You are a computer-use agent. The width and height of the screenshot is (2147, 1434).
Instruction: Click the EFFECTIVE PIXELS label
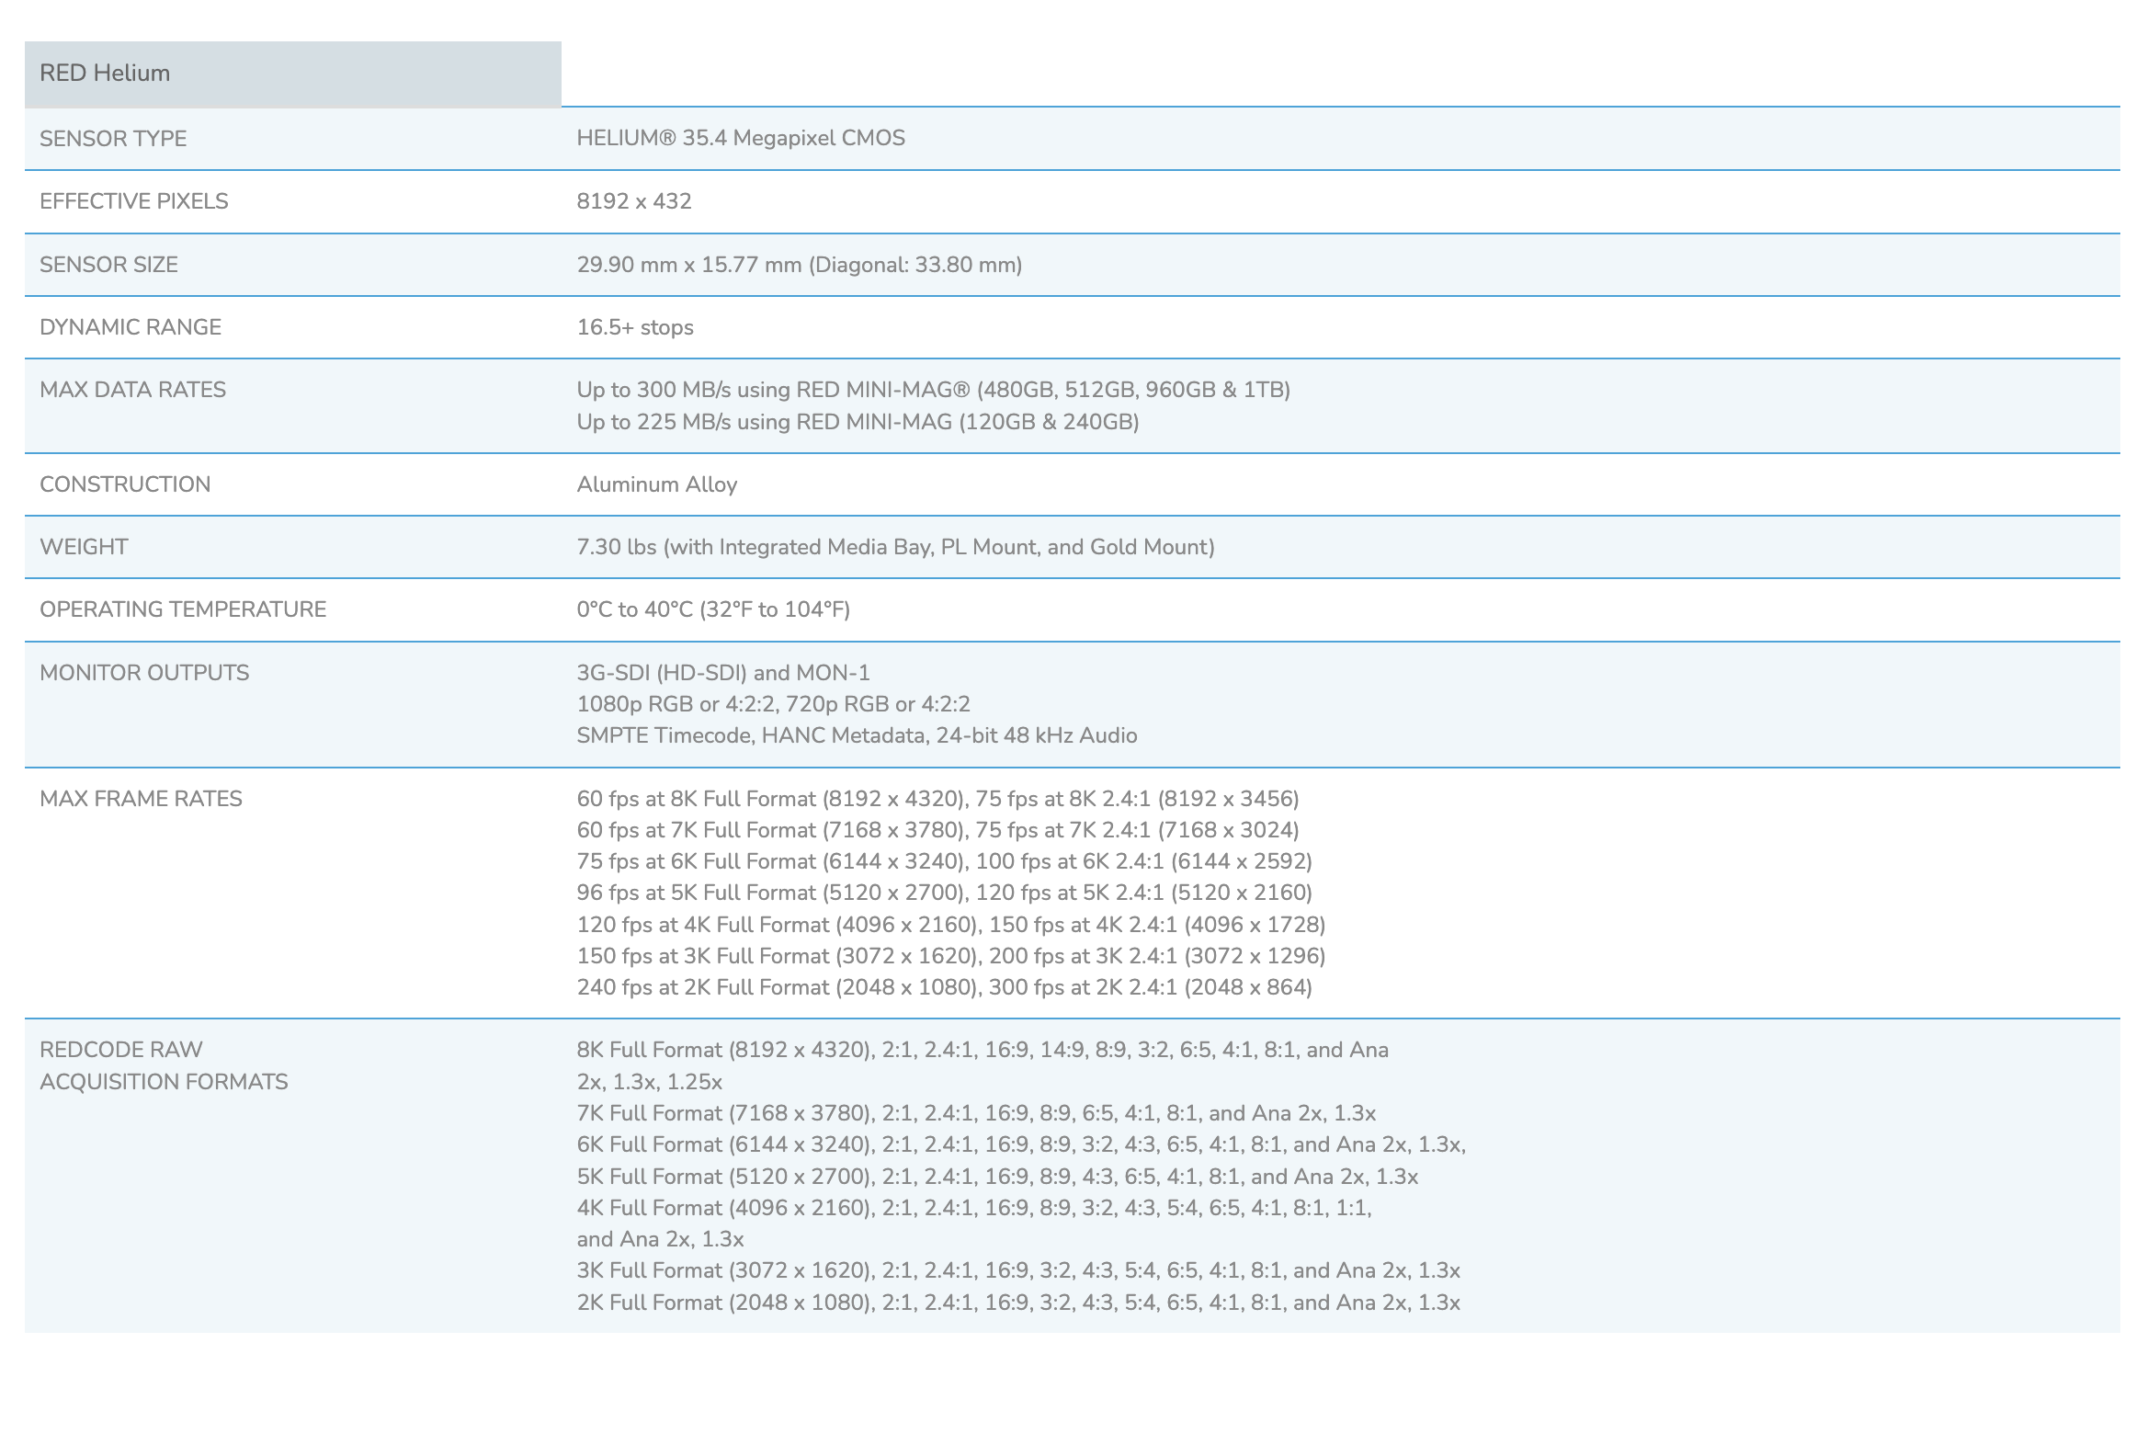134,201
